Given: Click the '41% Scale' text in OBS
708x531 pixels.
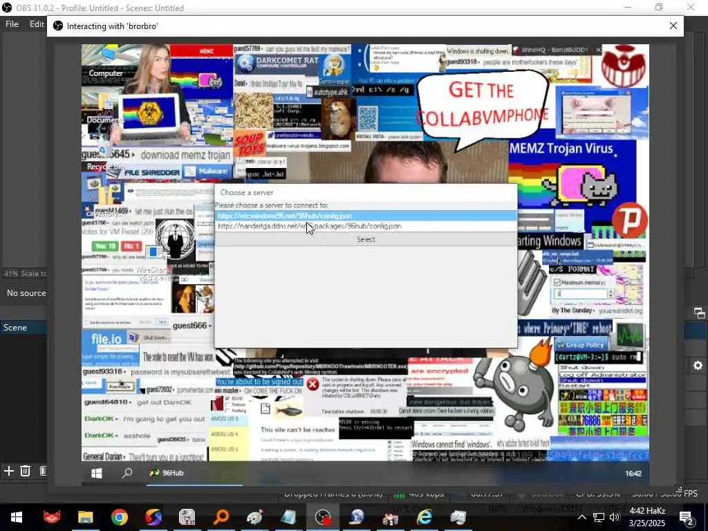Looking at the screenshot, I should click(26, 273).
